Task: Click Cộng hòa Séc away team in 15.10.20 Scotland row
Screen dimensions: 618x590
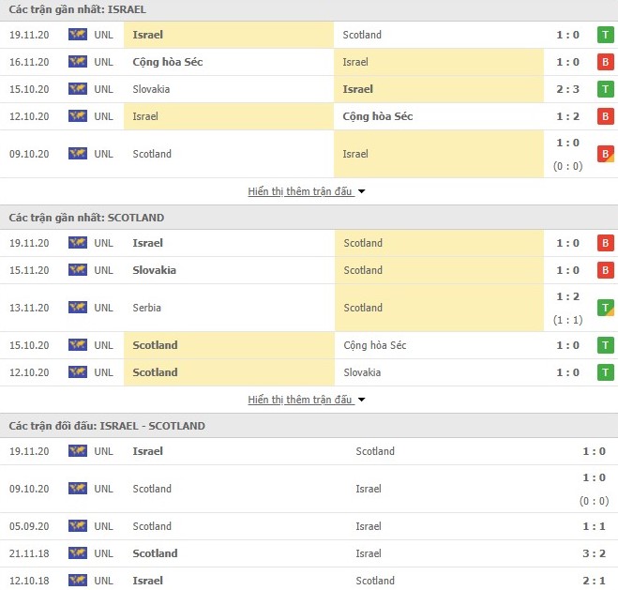Action: click(x=375, y=345)
